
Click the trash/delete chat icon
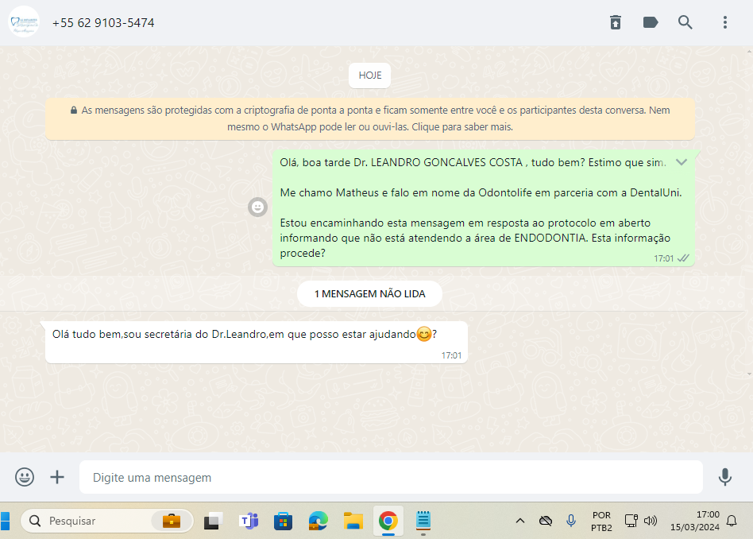[x=615, y=22]
